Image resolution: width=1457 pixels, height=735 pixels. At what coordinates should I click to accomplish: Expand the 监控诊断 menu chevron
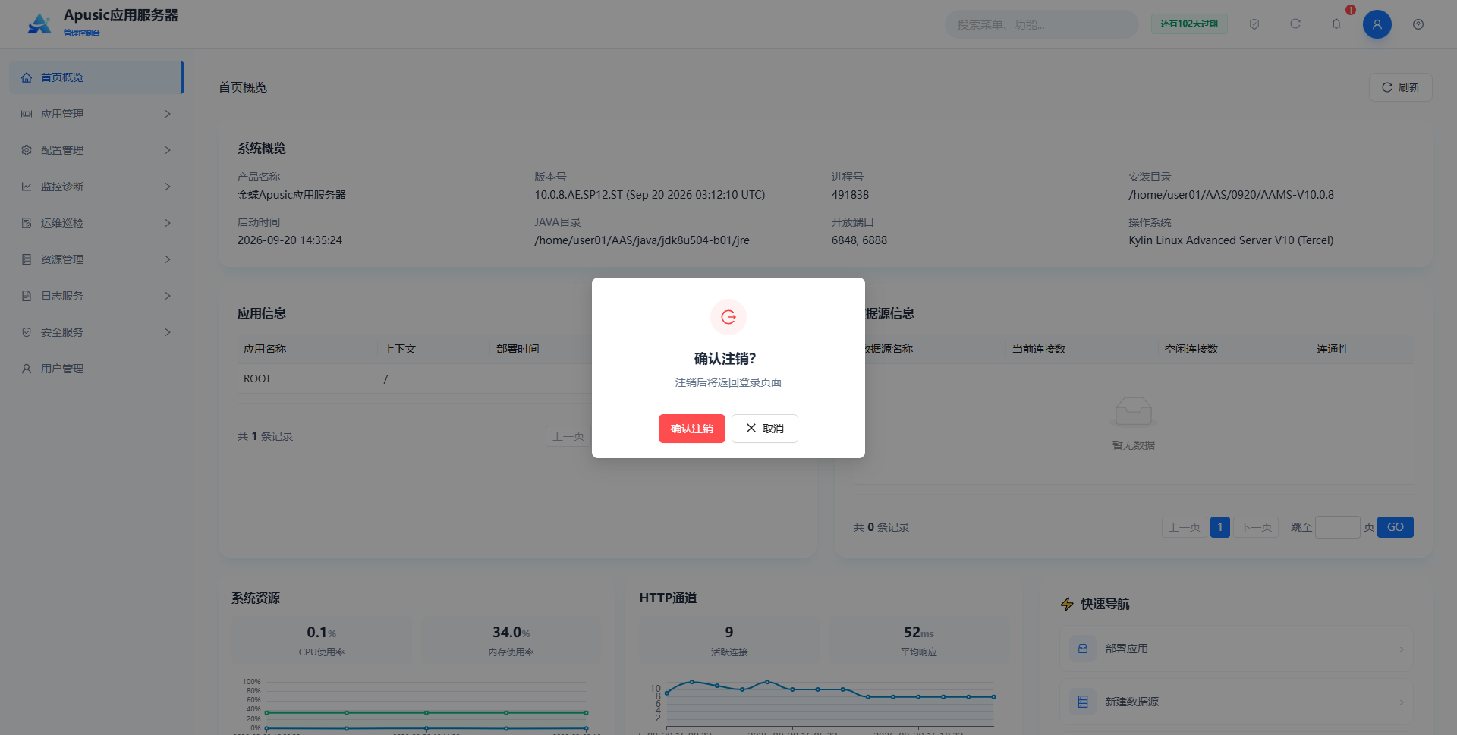(168, 187)
